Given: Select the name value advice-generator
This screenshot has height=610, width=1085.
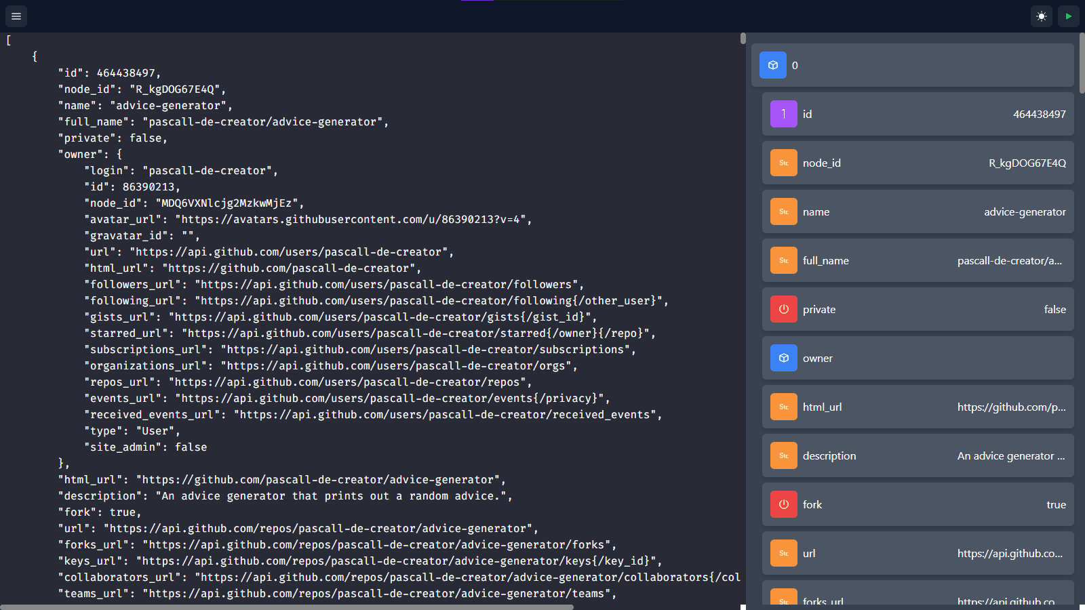Looking at the screenshot, I should (1025, 211).
